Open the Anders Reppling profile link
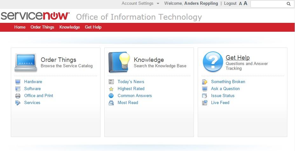Image resolution: width=295 pixels, height=151 pixels. point(201,3)
